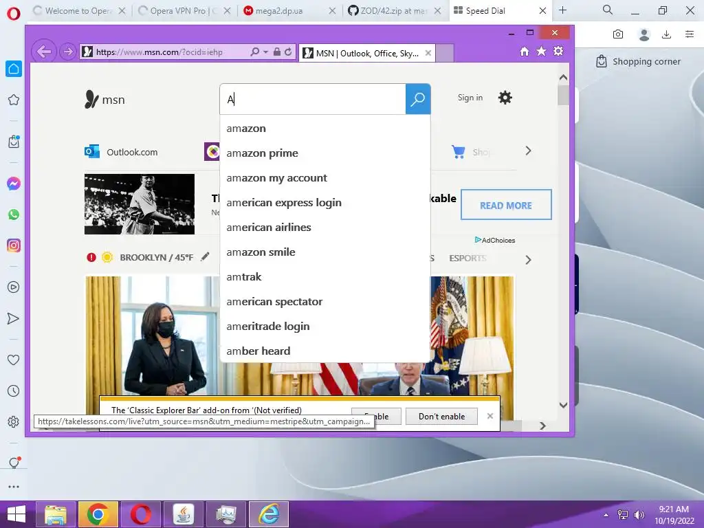704x528 pixels.
Task: Open Opera sidebar Settings gear
Action: (14, 422)
